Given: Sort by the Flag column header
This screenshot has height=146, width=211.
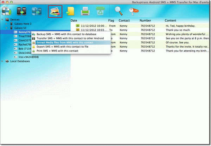Looking at the screenshot, I should tap(111, 21).
